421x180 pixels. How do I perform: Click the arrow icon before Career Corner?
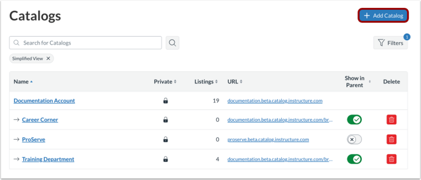[17, 120]
